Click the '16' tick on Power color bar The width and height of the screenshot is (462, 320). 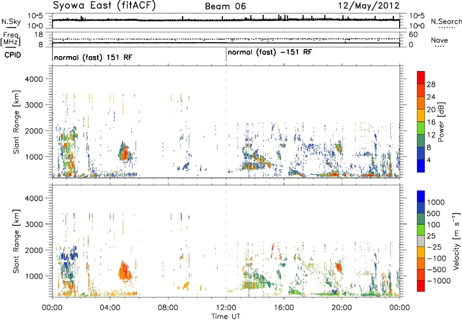click(431, 122)
